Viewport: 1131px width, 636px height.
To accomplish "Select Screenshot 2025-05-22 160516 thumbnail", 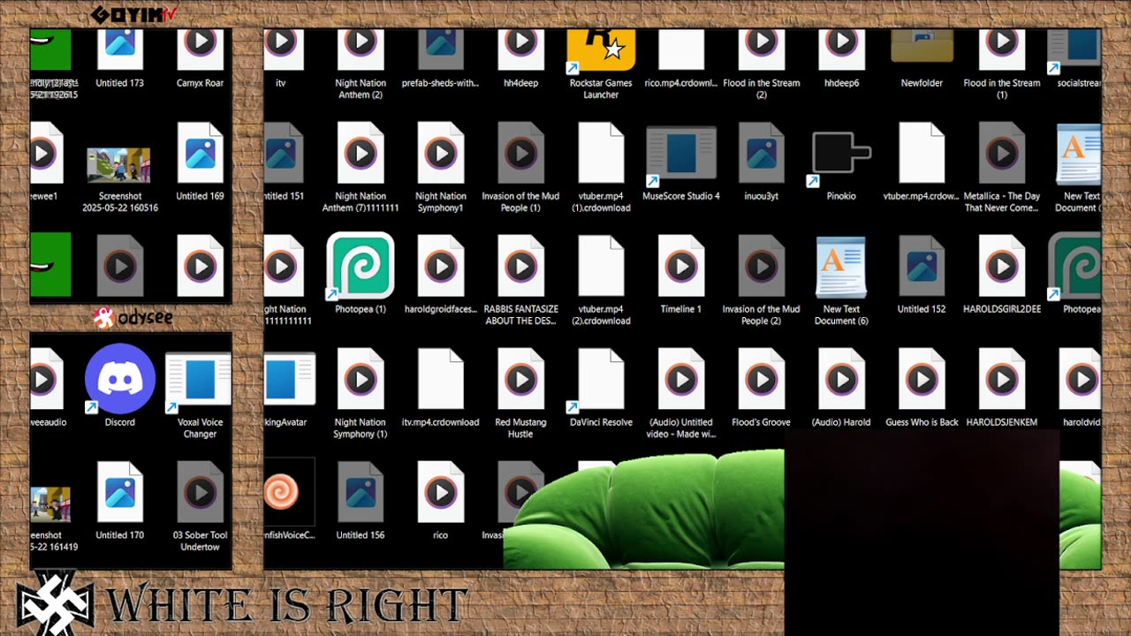I will click(x=118, y=164).
